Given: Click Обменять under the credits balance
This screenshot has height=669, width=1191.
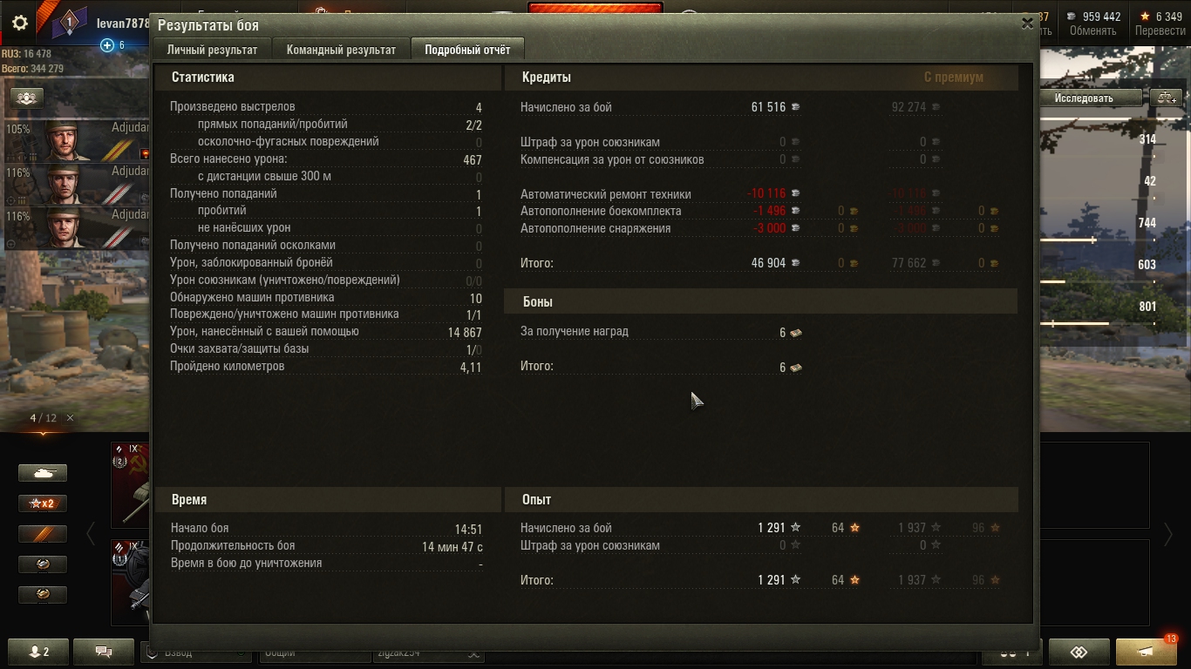Looking at the screenshot, I should (1092, 30).
